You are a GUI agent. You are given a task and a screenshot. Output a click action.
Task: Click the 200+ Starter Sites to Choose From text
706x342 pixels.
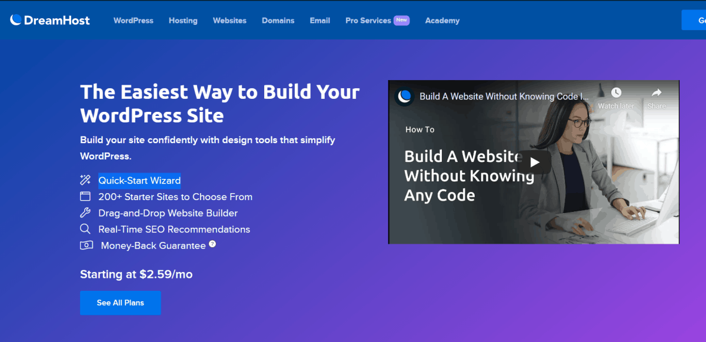pos(175,197)
